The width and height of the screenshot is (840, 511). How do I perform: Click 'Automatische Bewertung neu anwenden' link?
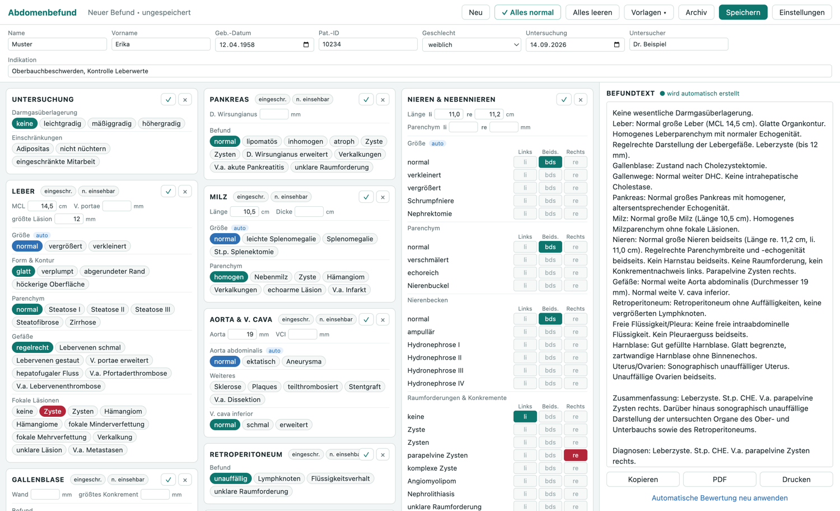[720, 498]
